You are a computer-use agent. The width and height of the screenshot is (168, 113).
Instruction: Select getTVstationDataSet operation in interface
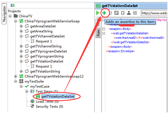click(47, 61)
